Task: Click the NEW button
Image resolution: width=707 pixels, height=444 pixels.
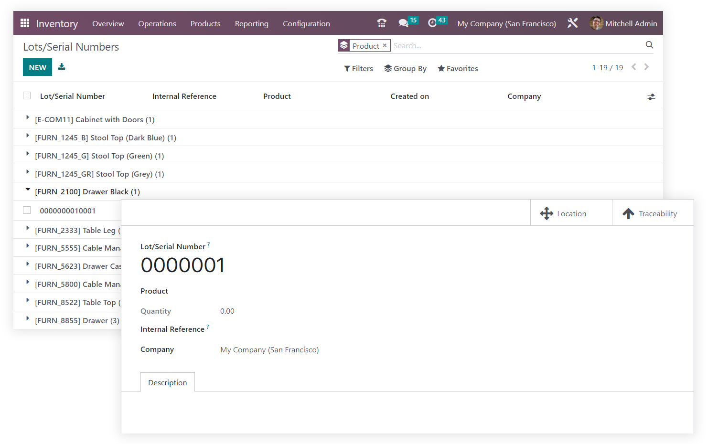Action: pos(37,67)
